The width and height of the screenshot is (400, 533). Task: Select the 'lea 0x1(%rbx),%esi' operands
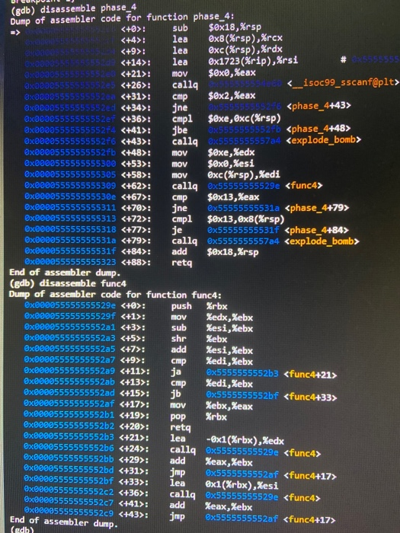pyautogui.click(x=242, y=485)
